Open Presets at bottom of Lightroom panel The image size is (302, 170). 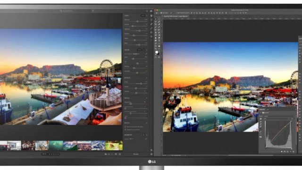(136, 154)
